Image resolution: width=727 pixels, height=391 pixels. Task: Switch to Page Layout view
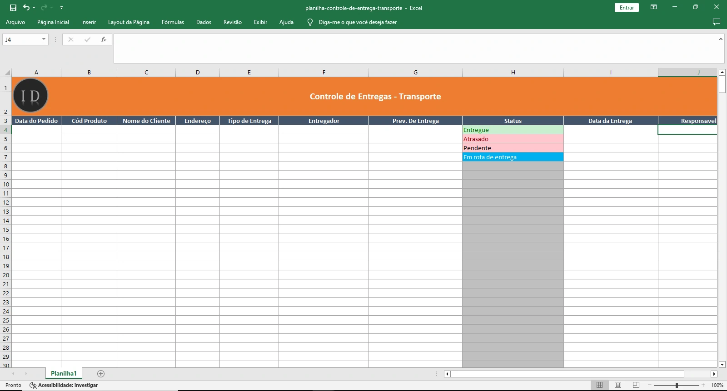617,385
